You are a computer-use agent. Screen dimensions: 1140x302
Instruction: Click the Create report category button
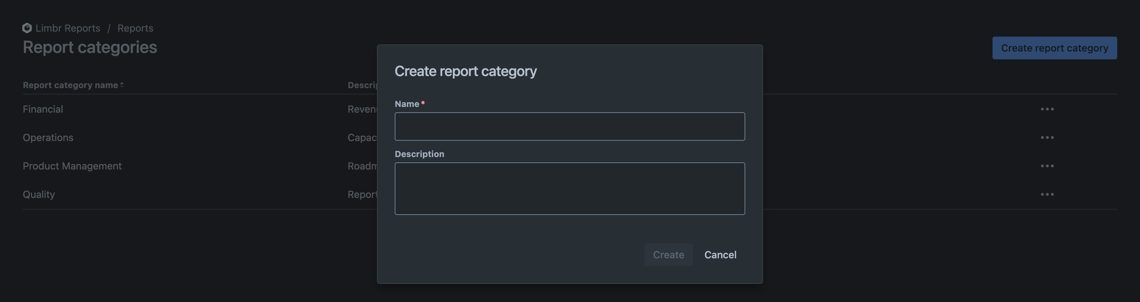pos(1054,48)
